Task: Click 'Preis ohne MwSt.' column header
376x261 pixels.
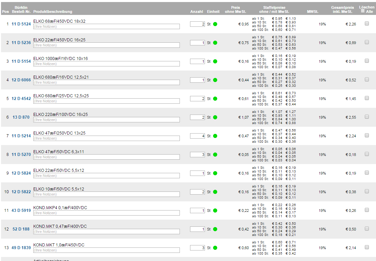Action: [236, 9]
